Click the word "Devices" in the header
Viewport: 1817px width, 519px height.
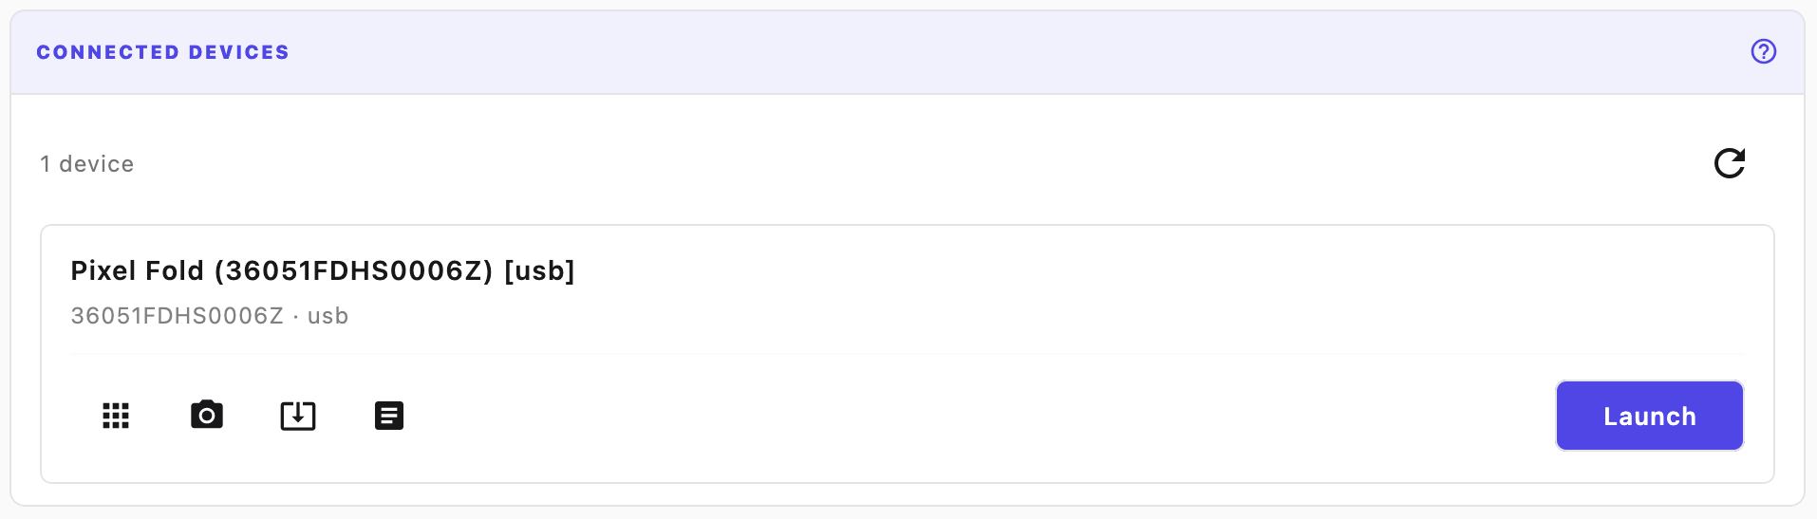(x=238, y=52)
